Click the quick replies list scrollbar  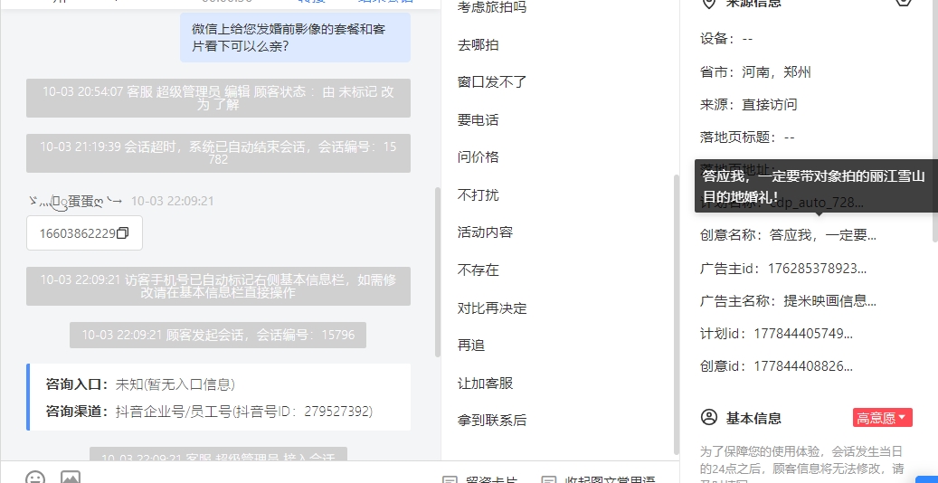[x=677, y=314]
